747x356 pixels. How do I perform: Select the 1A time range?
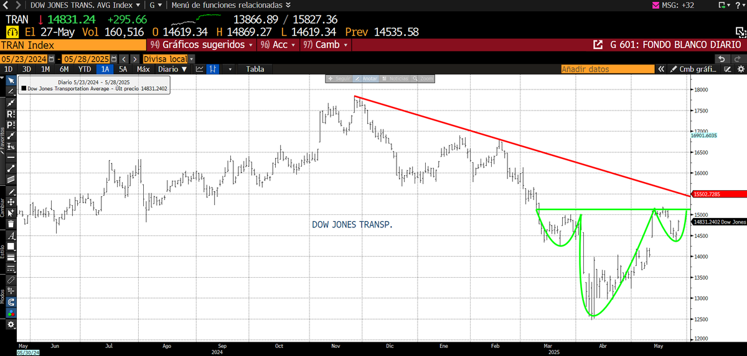click(105, 69)
